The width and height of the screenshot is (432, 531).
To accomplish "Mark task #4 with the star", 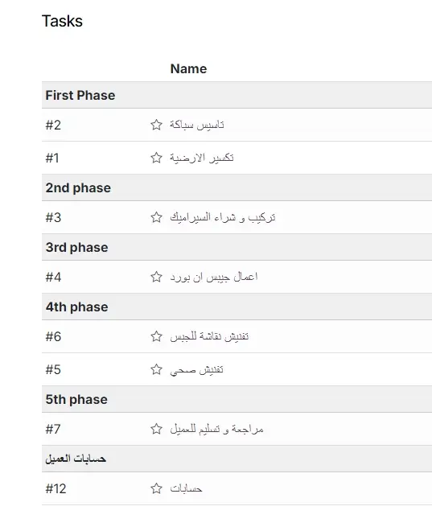I will tap(156, 277).
